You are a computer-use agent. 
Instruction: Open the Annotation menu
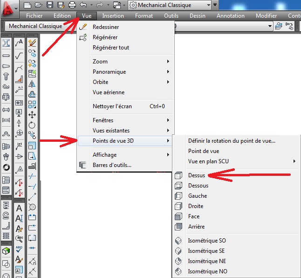230,16
